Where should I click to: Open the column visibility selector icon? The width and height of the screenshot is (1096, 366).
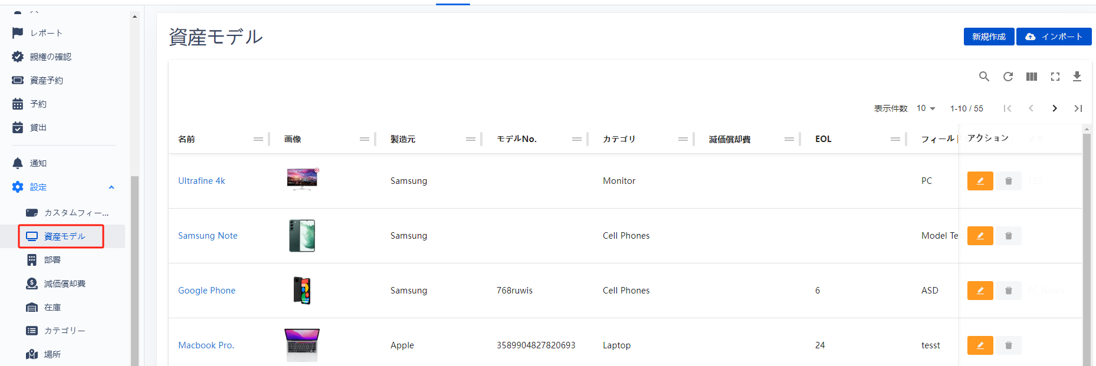1031,77
